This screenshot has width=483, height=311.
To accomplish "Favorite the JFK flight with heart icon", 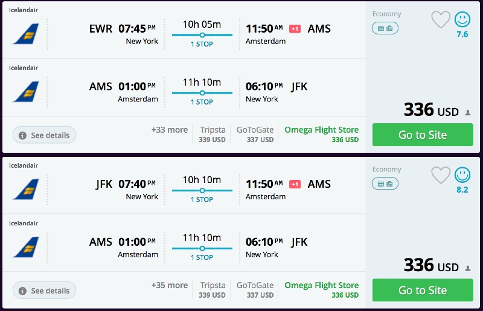I will (x=441, y=175).
